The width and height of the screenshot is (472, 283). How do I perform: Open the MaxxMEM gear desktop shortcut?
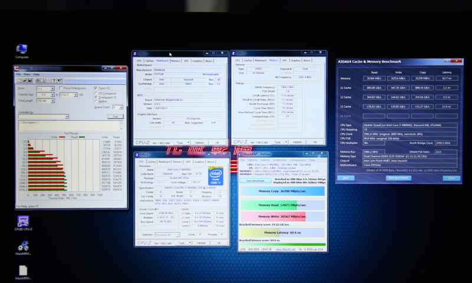(23, 248)
